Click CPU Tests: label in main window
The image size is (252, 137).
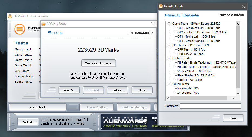pyautogui.click(x=22, y=71)
